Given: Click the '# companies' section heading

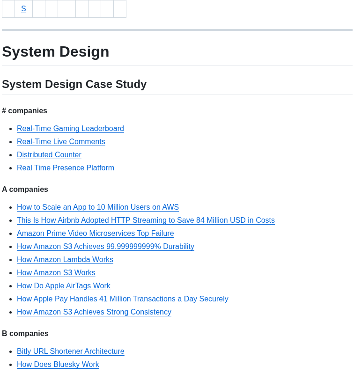Looking at the screenshot, I should click(24, 110).
